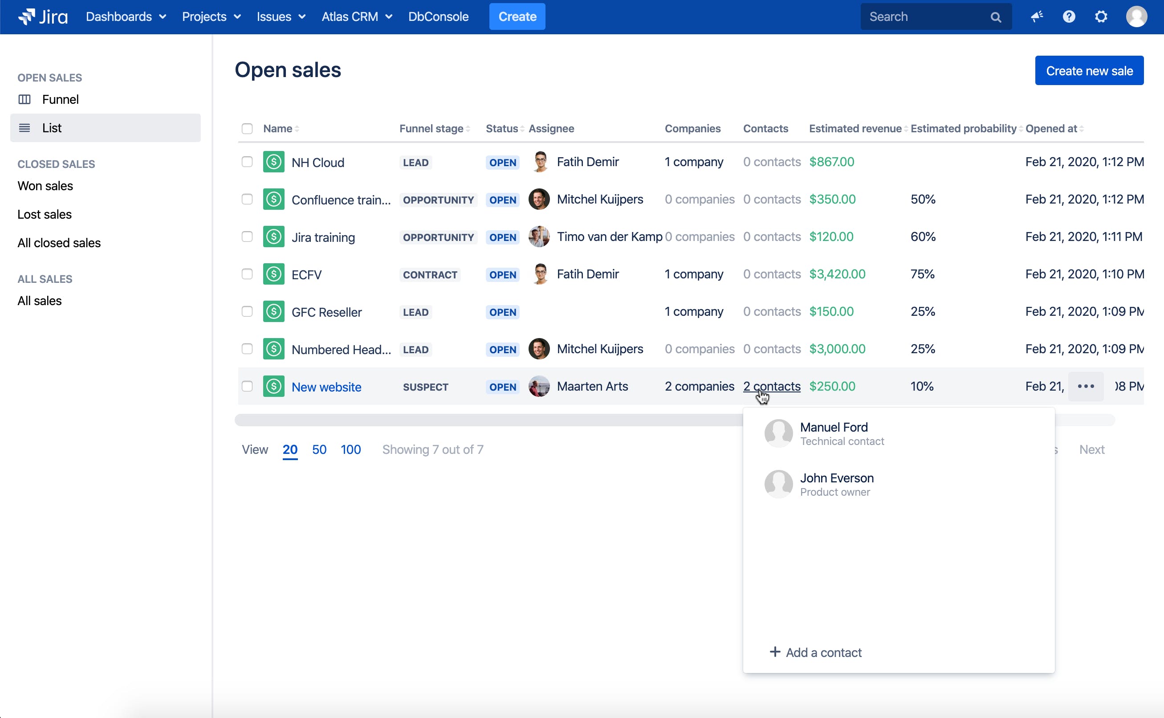The width and height of the screenshot is (1164, 718).
Task: Switch to Funnel view in sidebar
Action: pyautogui.click(x=60, y=99)
